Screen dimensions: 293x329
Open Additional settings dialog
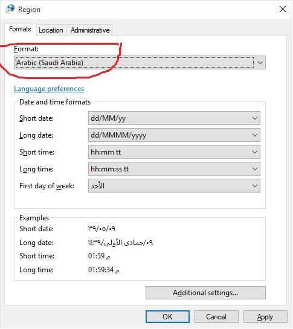click(205, 293)
